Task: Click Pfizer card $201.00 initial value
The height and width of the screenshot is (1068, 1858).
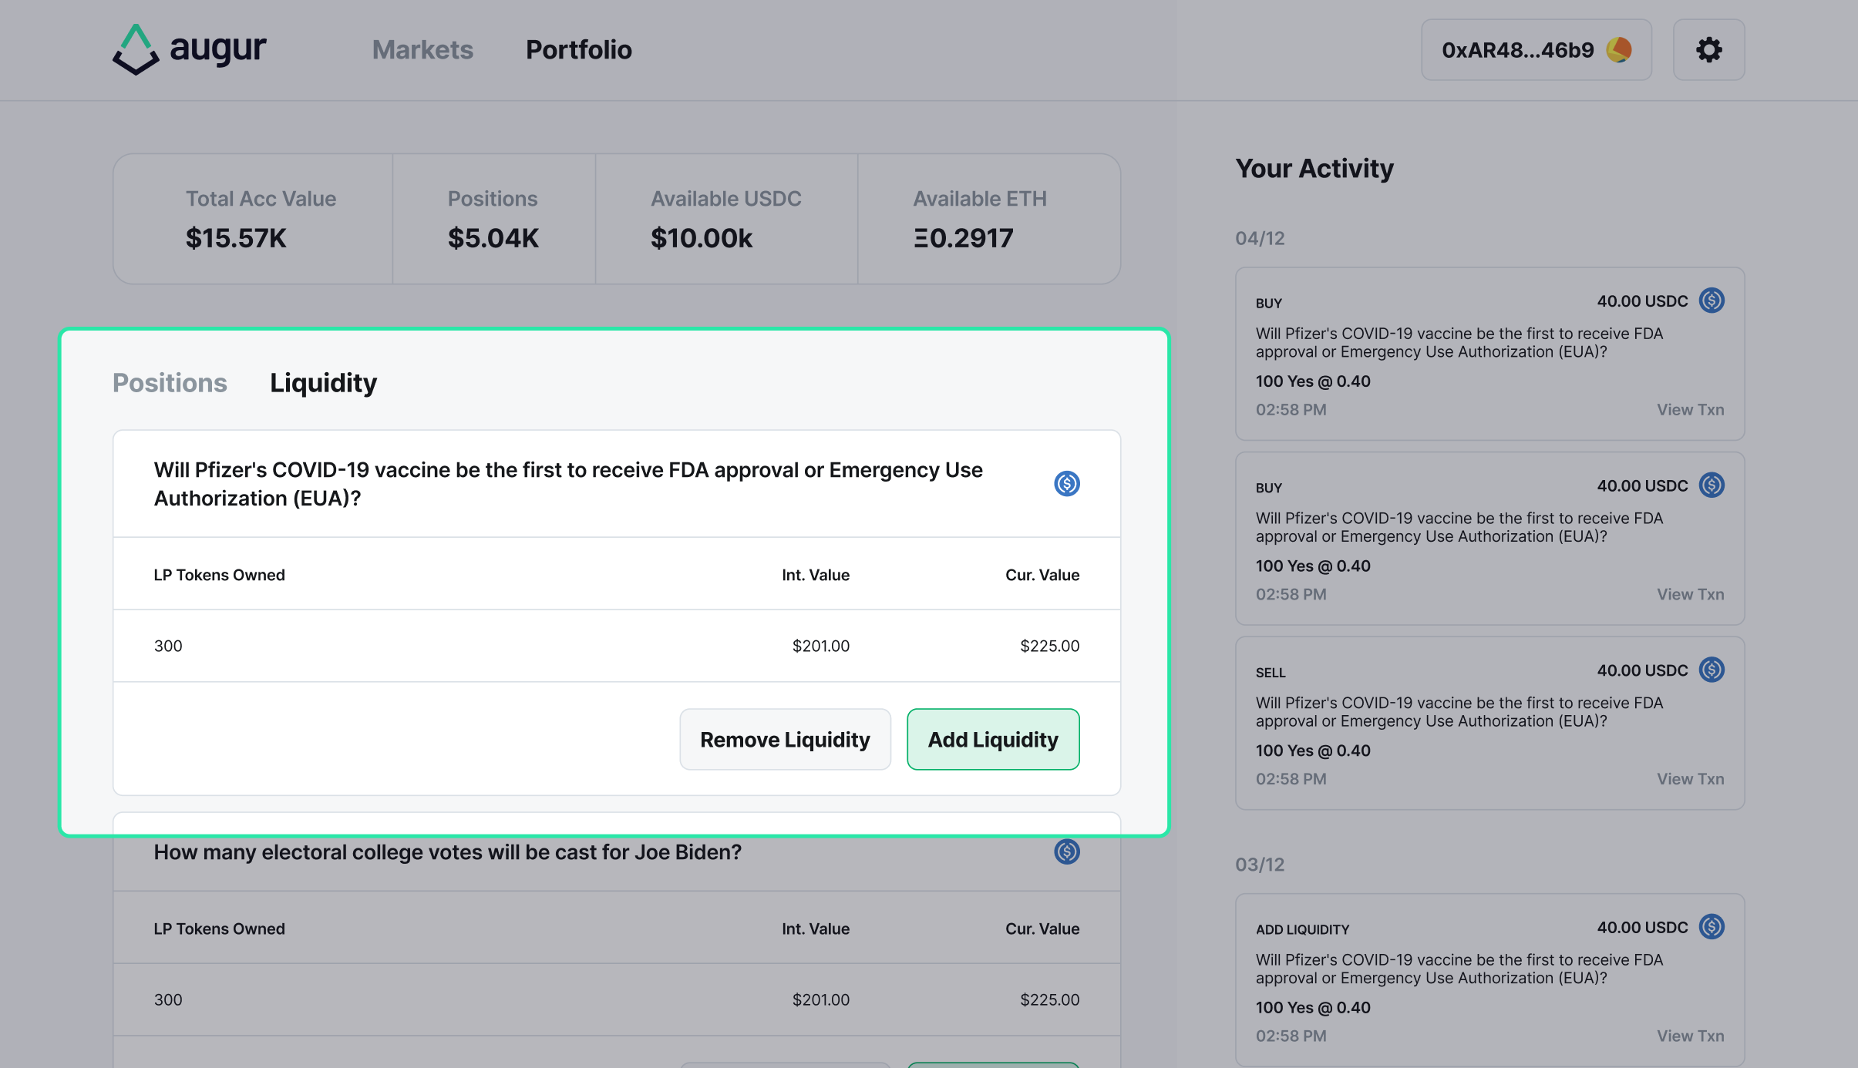Action: pyautogui.click(x=821, y=646)
